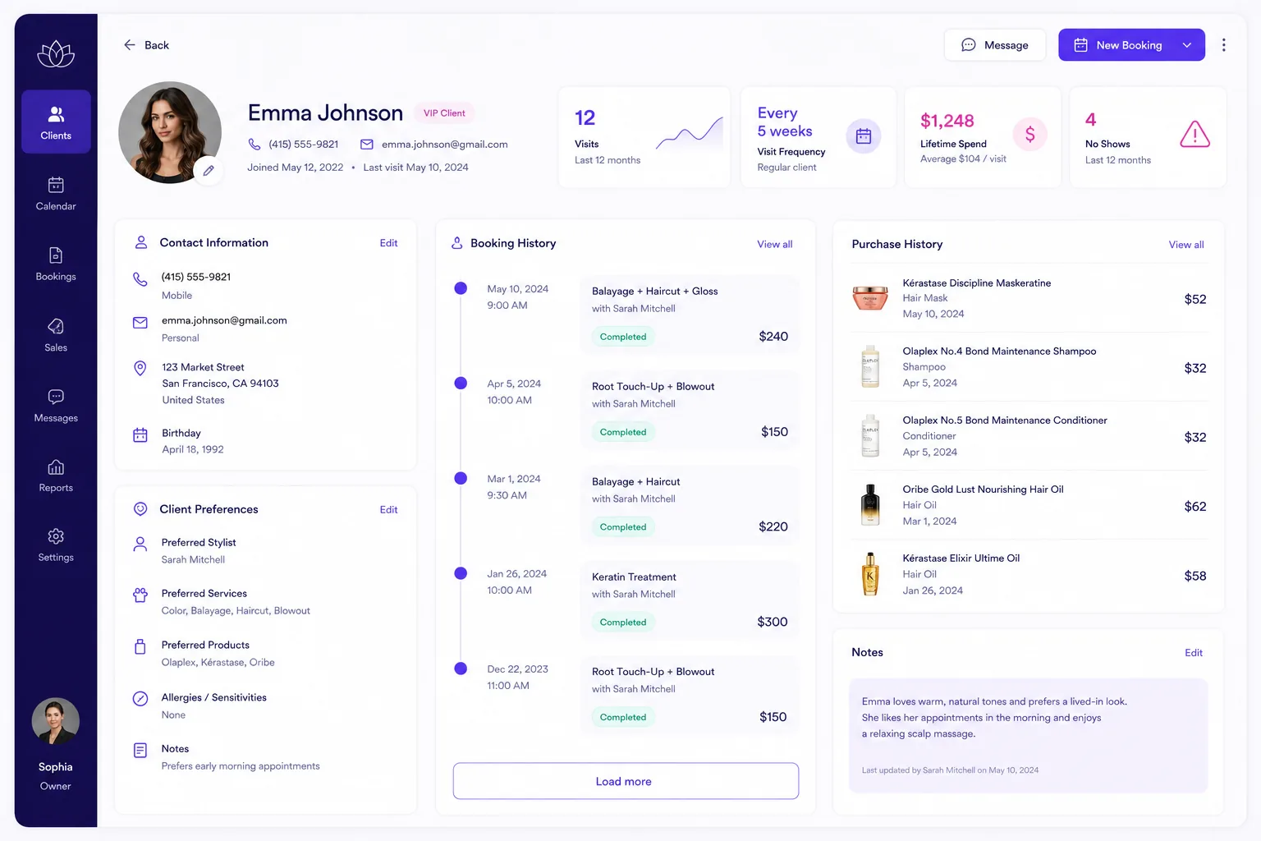Open the Balayage + Haircut + Gloss booking

(x=690, y=315)
